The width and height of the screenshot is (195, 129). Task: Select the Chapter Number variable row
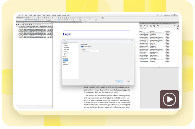click(156, 34)
